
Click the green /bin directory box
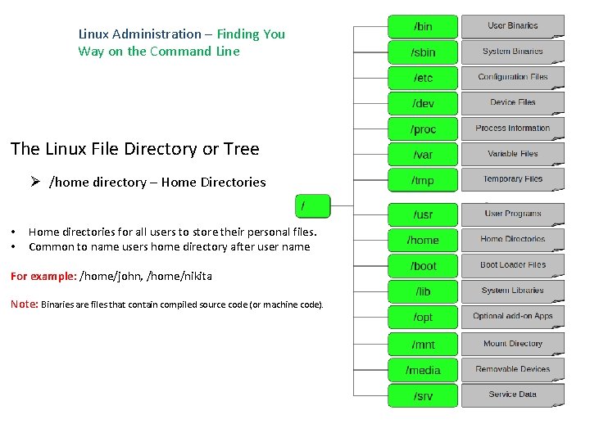423,27
